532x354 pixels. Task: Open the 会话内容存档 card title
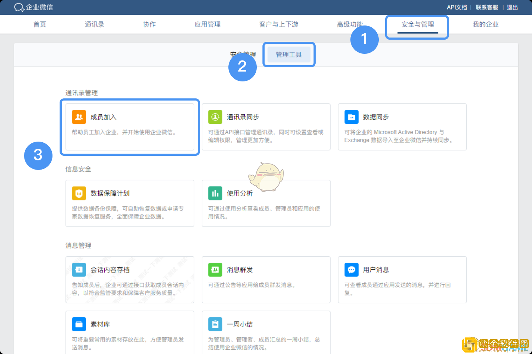[x=110, y=270]
